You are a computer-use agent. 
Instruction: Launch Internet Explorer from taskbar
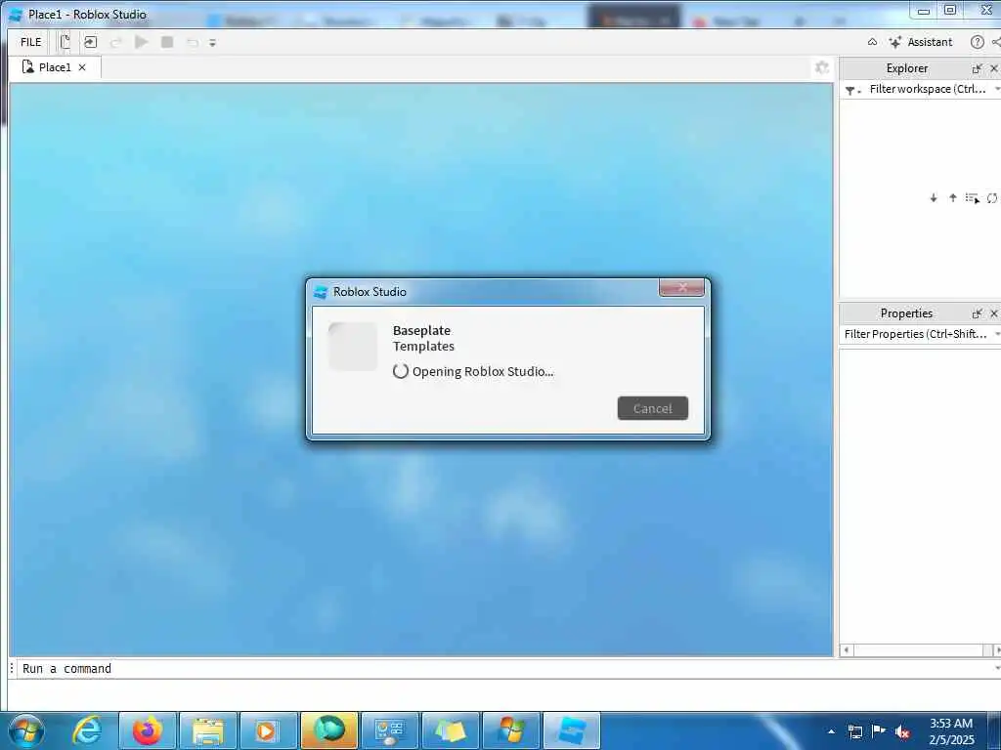(87, 730)
